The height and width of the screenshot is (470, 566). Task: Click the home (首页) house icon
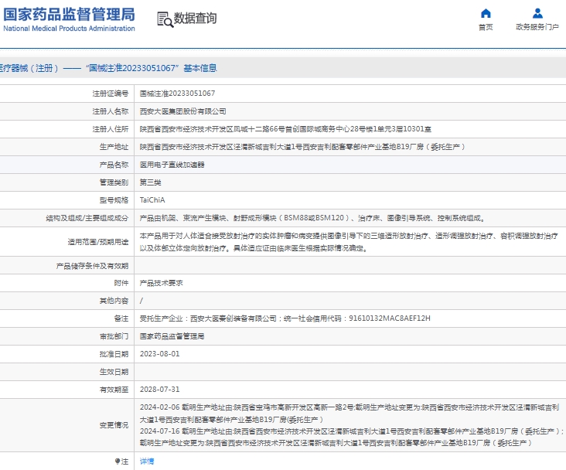(x=486, y=13)
